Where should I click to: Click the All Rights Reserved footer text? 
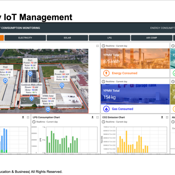47,172
